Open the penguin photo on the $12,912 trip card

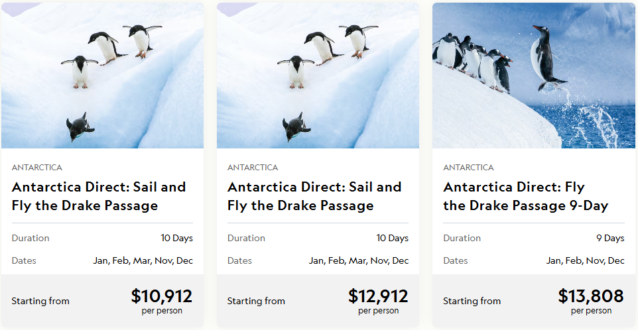point(318,76)
